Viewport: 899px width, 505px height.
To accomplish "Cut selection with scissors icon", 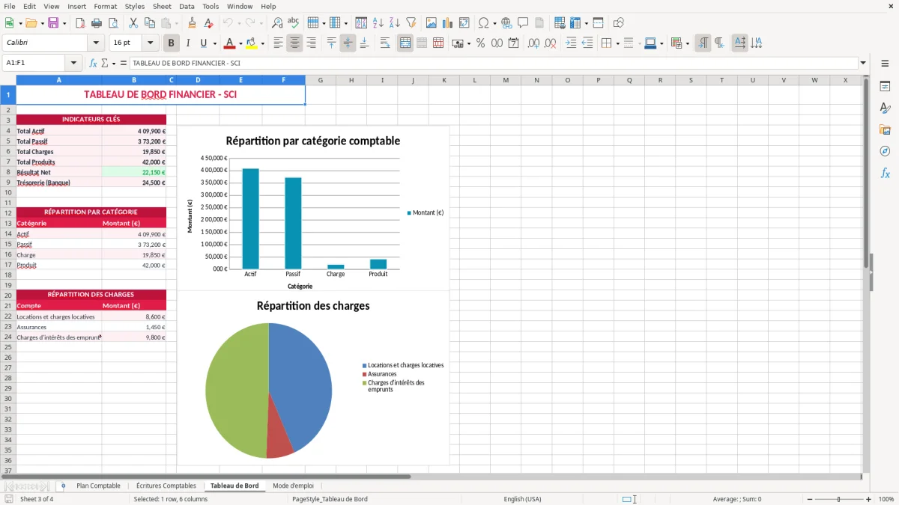I will point(133,23).
